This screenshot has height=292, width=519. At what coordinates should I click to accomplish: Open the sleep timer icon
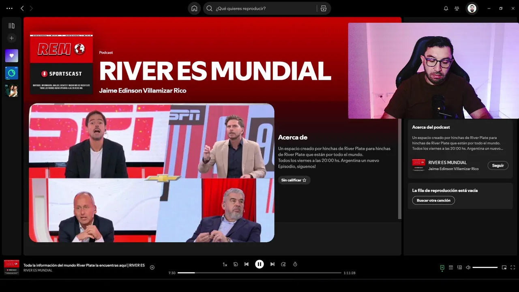295,264
